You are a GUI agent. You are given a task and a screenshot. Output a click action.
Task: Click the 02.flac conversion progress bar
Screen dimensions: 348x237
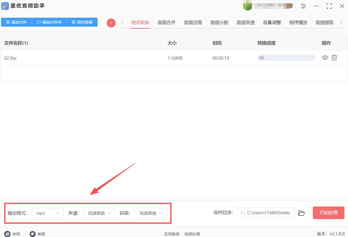(286, 58)
